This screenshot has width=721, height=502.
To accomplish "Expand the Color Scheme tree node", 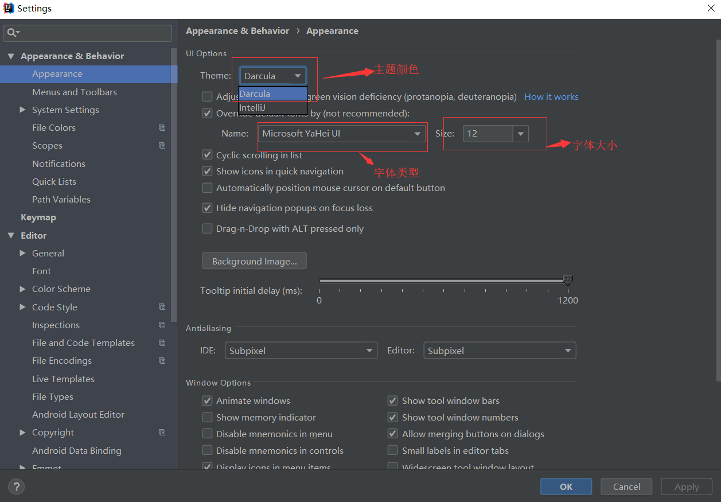I will [x=22, y=289].
